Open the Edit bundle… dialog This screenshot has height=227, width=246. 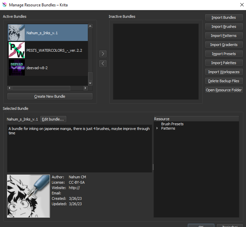pyautogui.click(x=53, y=119)
